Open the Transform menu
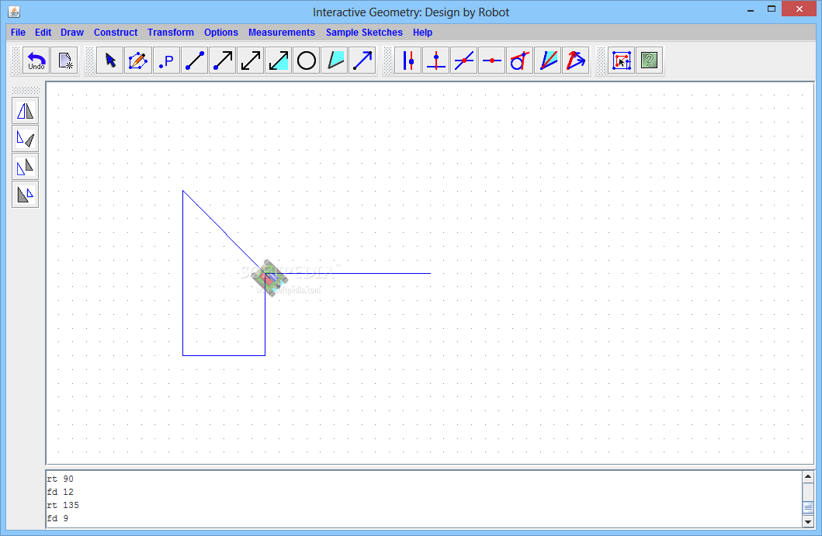 point(170,33)
